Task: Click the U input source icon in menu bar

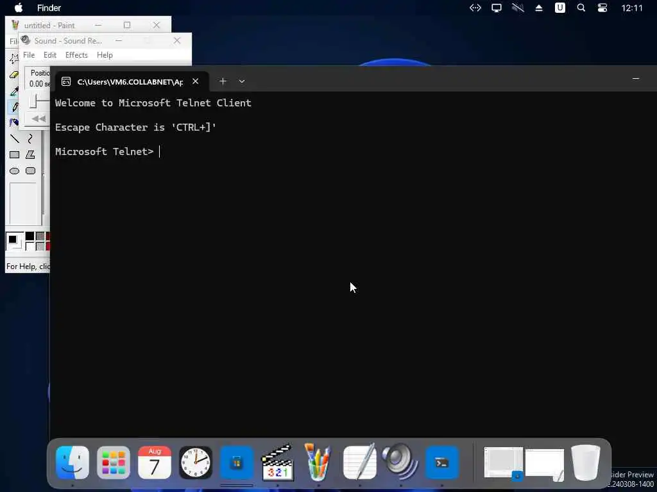Action: (x=559, y=8)
